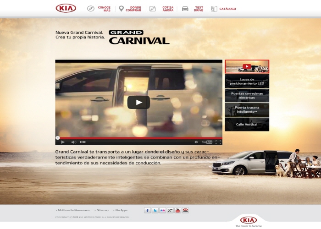Open the Test Drive menu item
This screenshot has height=229, width=321.
click(199, 9)
